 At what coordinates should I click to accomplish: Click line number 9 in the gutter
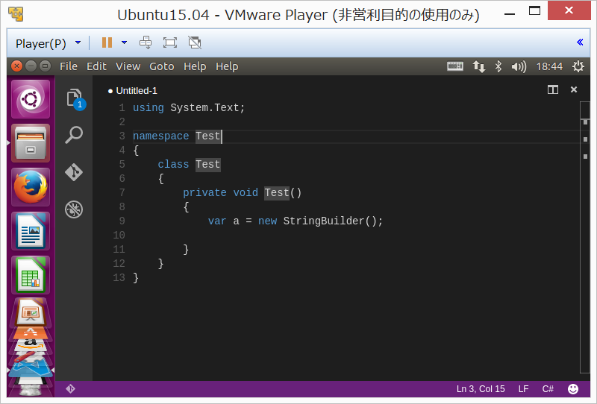[x=122, y=221]
